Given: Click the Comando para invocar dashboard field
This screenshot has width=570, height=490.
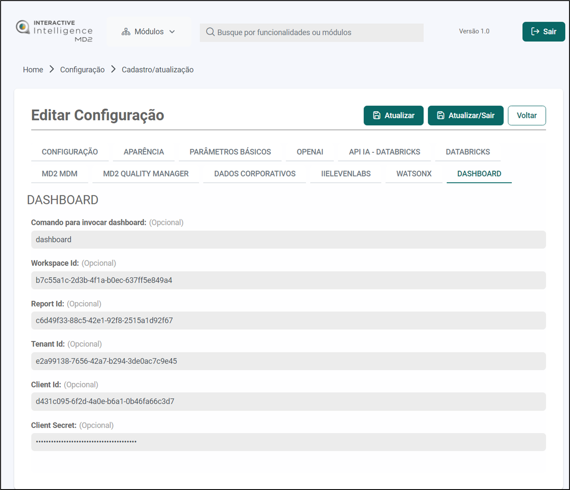Looking at the screenshot, I should pyautogui.click(x=288, y=240).
